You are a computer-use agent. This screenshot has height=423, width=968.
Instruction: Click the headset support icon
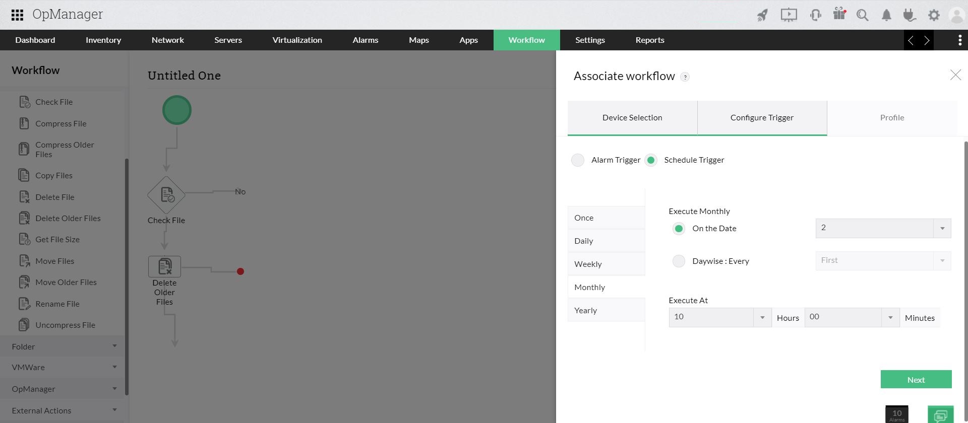click(x=815, y=15)
